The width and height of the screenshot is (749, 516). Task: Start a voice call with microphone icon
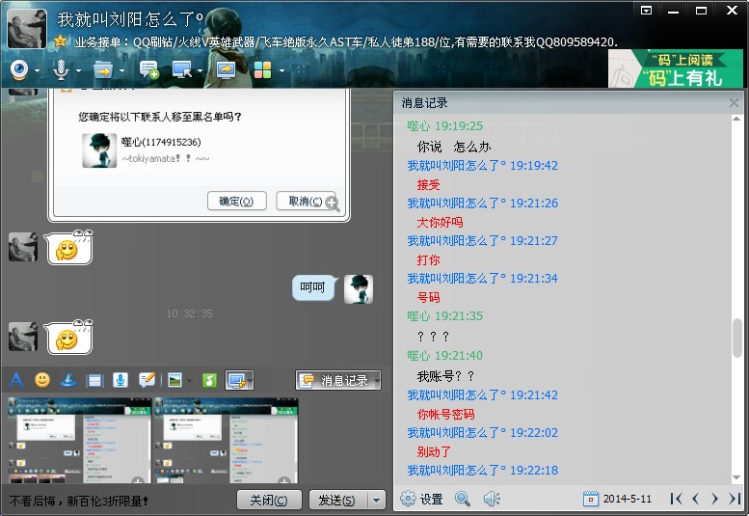point(61,69)
